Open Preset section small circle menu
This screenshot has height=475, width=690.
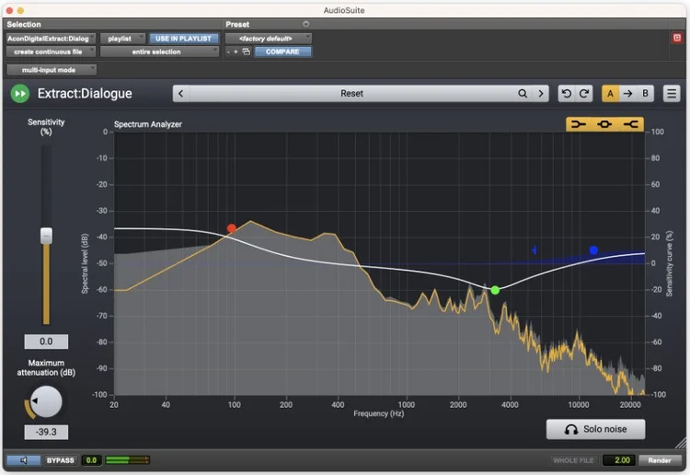coord(306,24)
